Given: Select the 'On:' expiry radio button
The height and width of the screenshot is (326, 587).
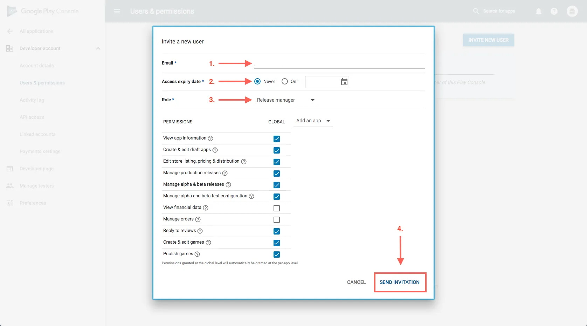Looking at the screenshot, I should click(x=285, y=81).
